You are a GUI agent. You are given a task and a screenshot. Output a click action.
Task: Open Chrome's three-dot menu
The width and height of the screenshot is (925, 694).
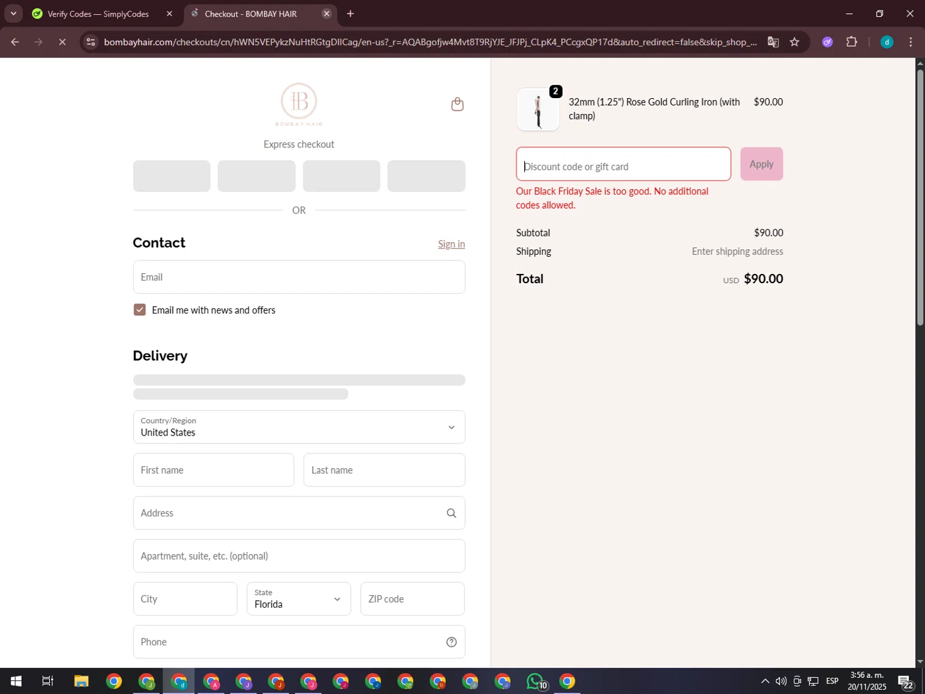click(911, 42)
